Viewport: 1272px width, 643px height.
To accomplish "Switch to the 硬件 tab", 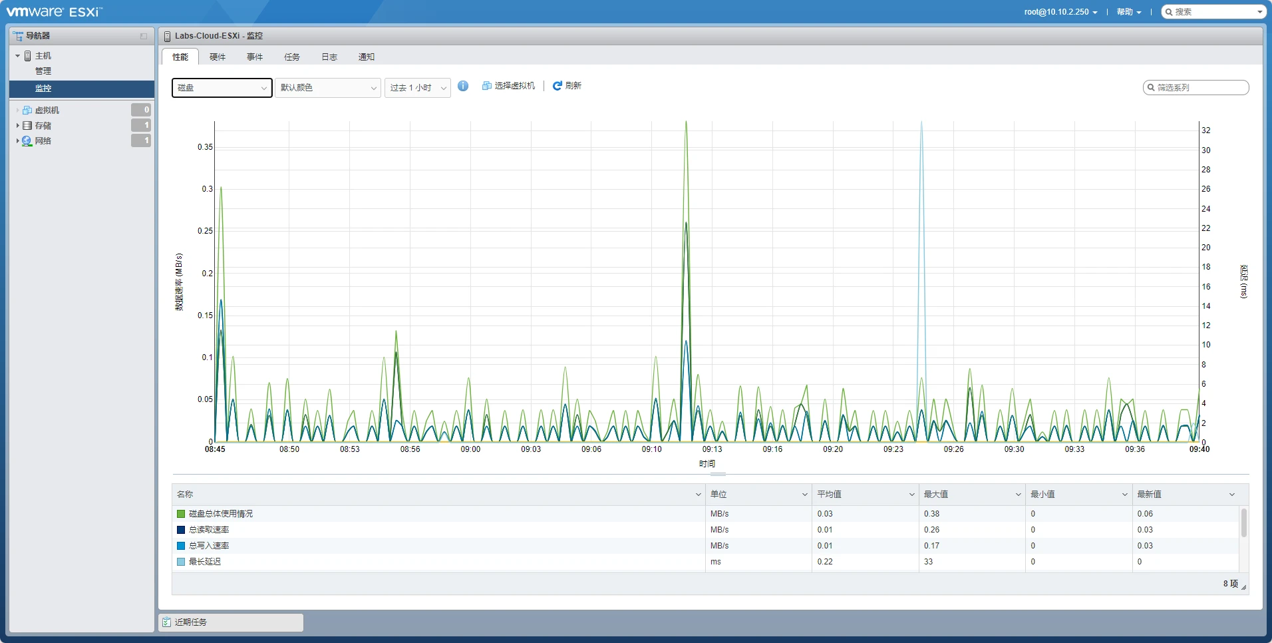I will pos(218,57).
